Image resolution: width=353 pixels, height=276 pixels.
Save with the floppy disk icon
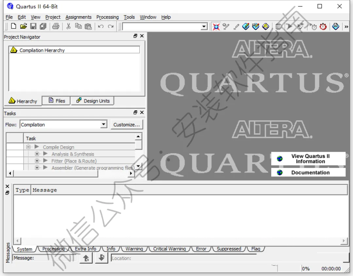coord(33,26)
